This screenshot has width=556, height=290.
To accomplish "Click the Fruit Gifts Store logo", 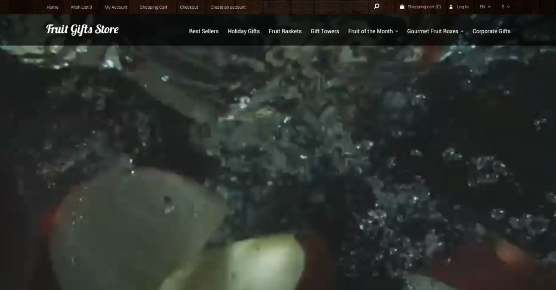I will pos(82,30).
